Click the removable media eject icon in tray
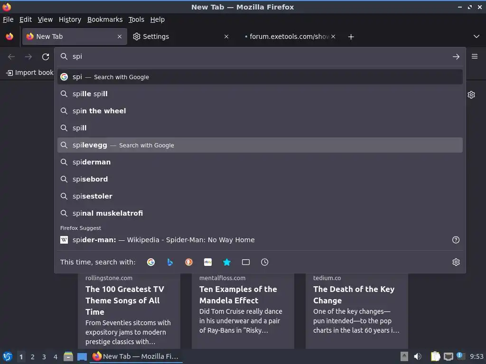This screenshot has height=364, width=486. 404,356
